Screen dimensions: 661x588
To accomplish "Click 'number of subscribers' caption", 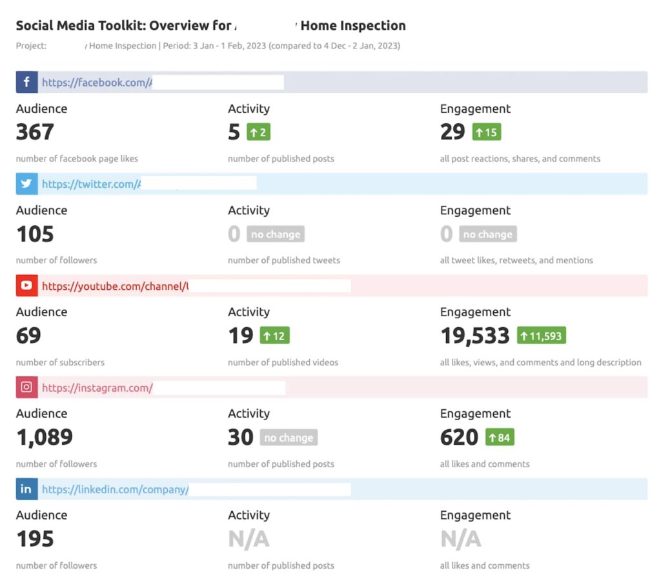I will (x=60, y=362).
